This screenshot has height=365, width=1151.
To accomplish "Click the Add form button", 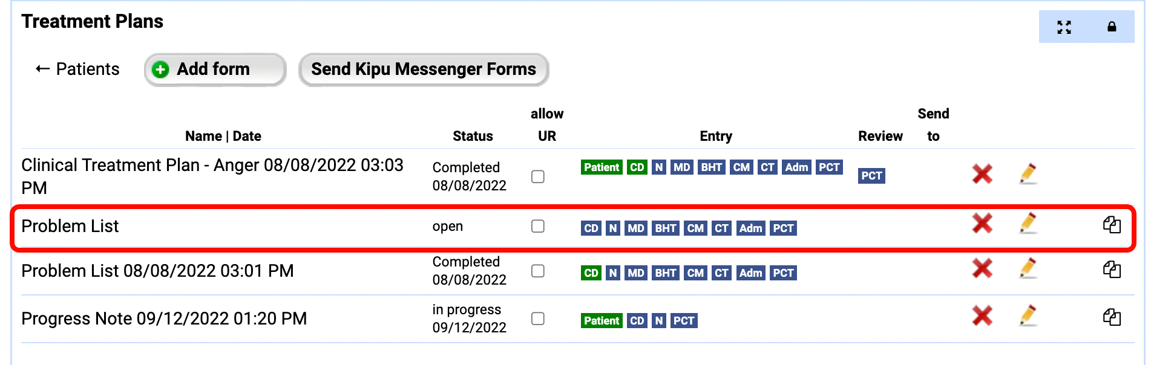I will tap(214, 69).
